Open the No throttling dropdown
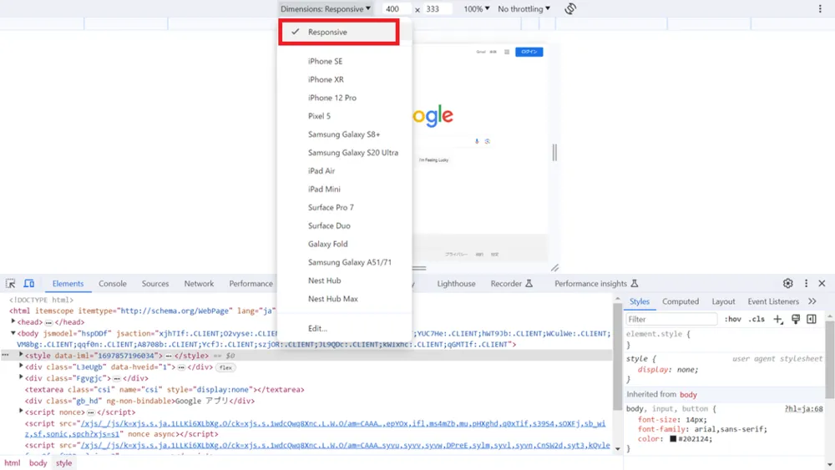 point(524,9)
